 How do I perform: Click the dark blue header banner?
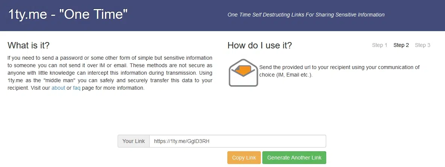pos(222,15)
